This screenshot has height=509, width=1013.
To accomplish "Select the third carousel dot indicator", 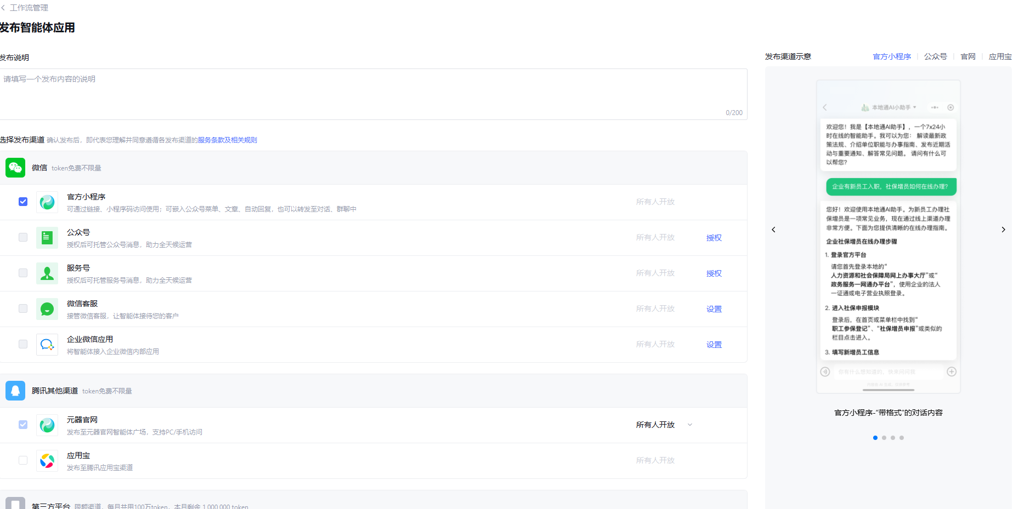I will coord(893,438).
